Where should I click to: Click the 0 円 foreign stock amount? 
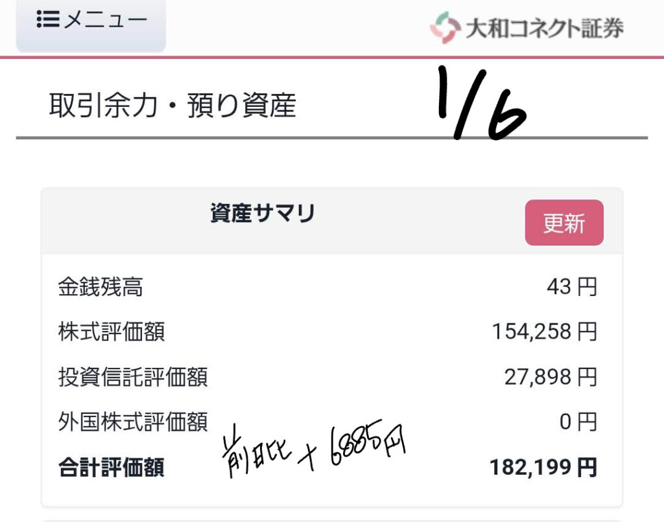pos(578,422)
